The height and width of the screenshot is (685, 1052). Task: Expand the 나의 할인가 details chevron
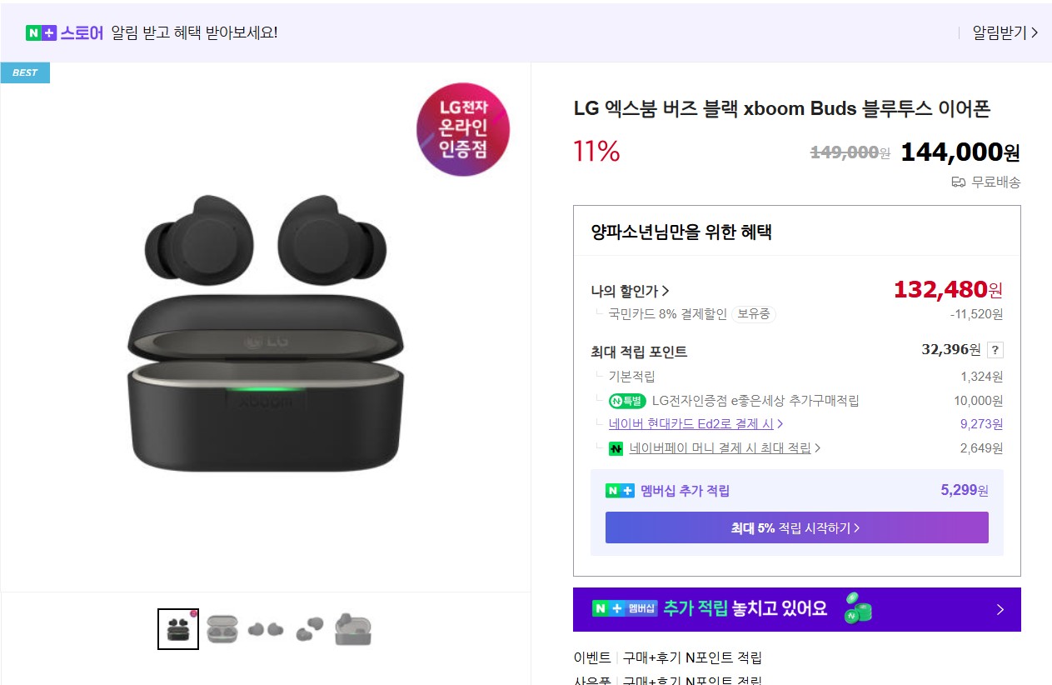[666, 290]
